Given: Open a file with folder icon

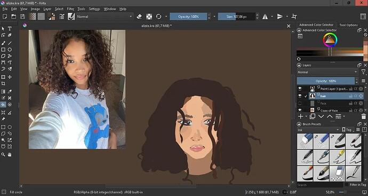Looking at the screenshot, I should tap(14, 17).
